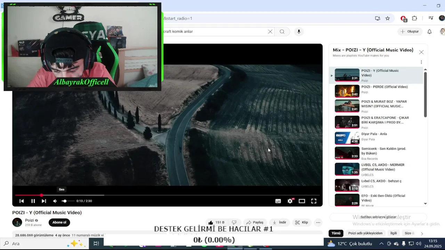Open the weather widget 12°C Çok bulutlu
The height and width of the screenshot is (250, 445).
pyautogui.click(x=350, y=244)
